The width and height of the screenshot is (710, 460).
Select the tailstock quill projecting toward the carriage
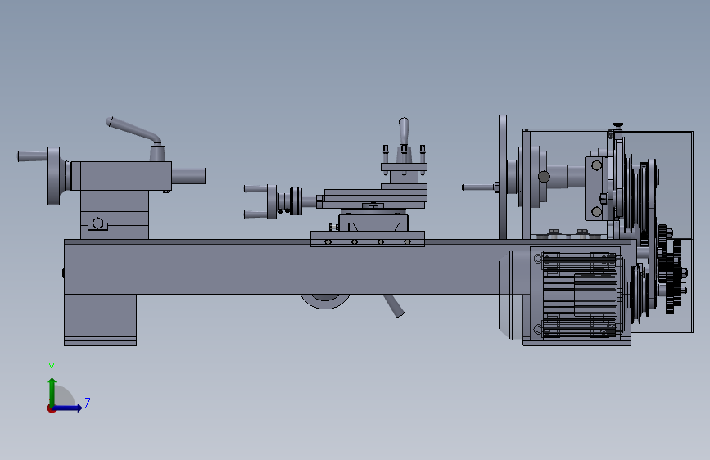click(188, 176)
